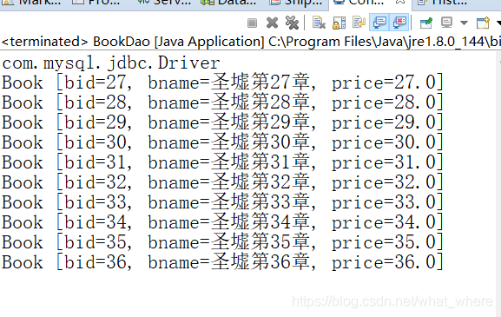
Task: Toggle Show Console When Standard Out Changes
Action: pyautogui.click(x=379, y=23)
